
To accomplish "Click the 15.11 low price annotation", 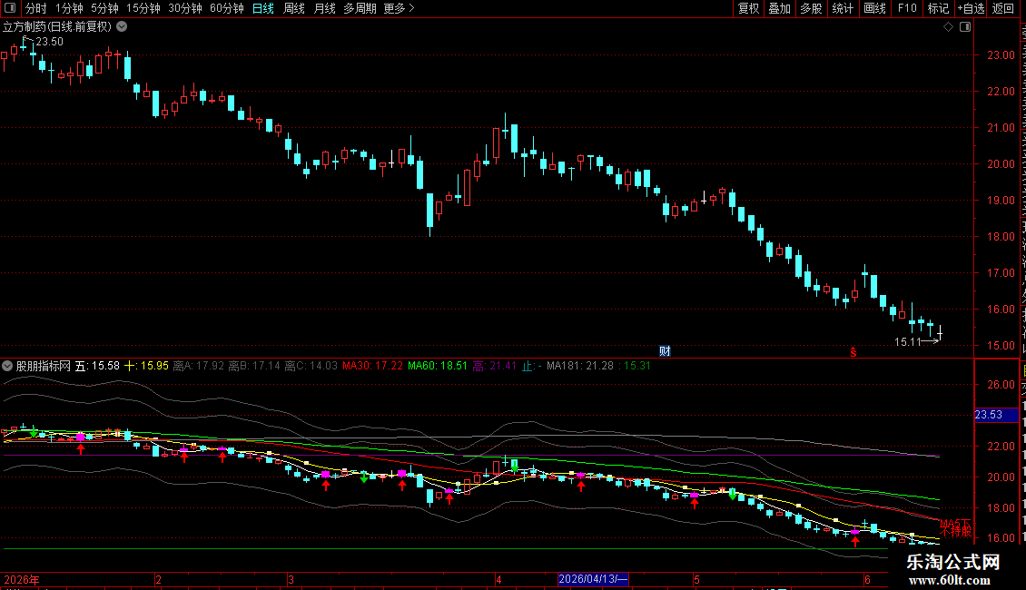I will pyautogui.click(x=908, y=341).
